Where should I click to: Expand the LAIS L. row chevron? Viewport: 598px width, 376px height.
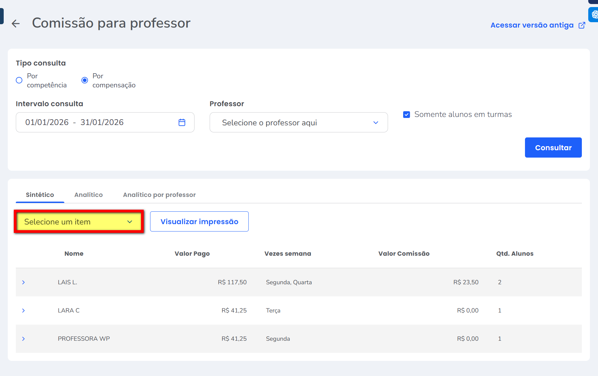tap(24, 282)
